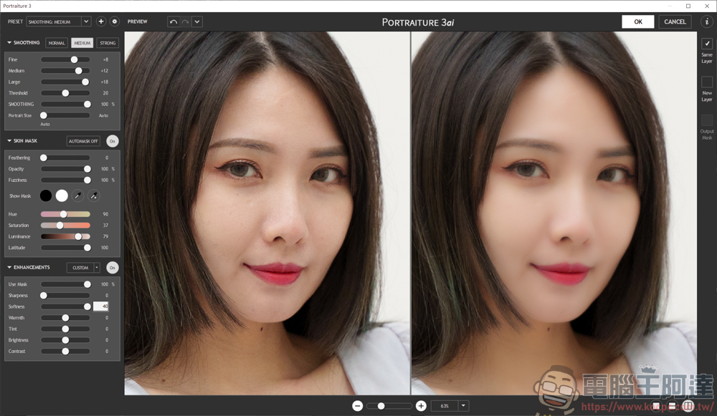Check the Same Layer checkbox
717x416 pixels.
707,44
